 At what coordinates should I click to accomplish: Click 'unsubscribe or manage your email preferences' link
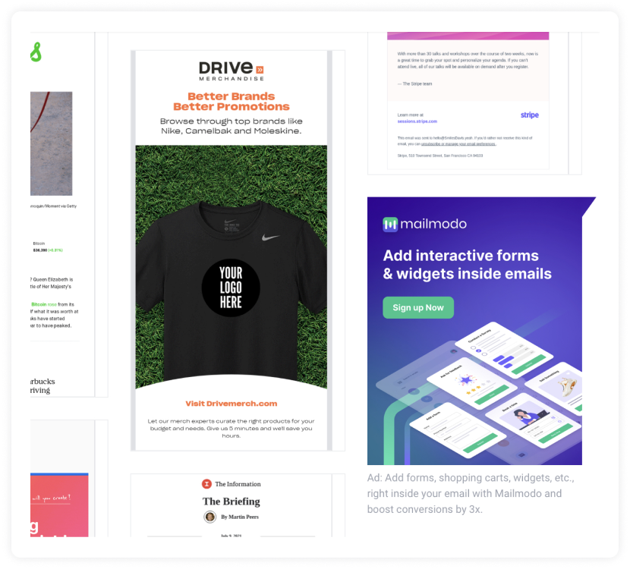[458, 143]
